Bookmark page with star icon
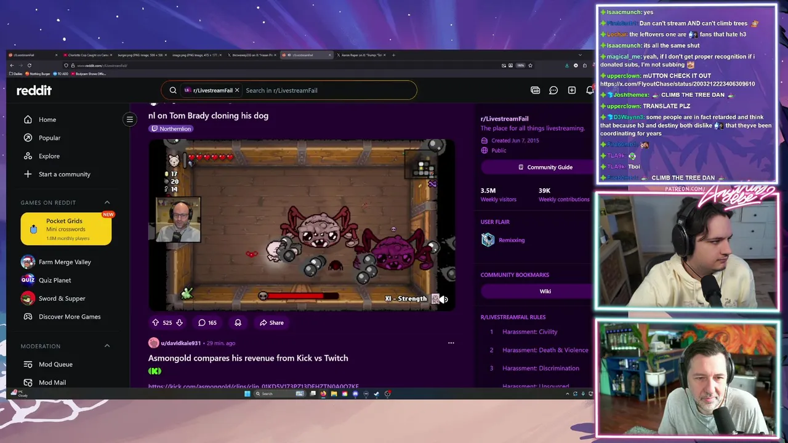 530,65
